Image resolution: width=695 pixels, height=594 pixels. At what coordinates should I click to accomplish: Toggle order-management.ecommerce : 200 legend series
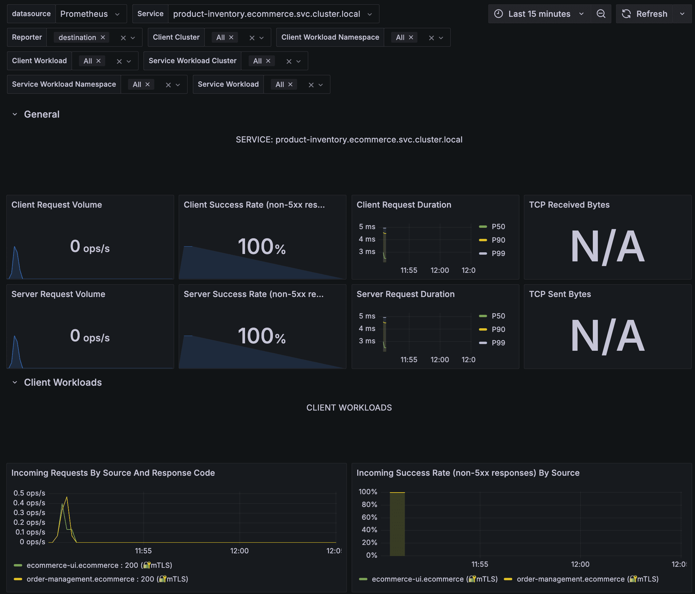(108, 579)
